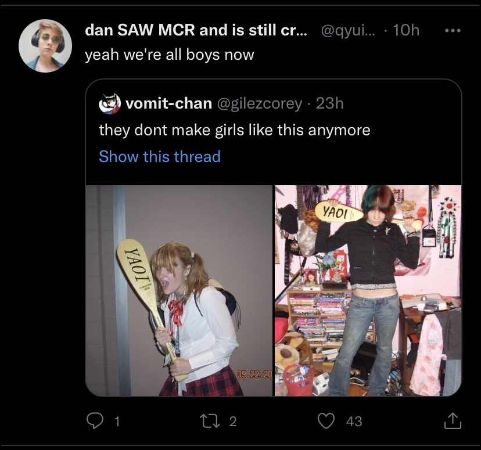Open the three-dot more options menu
The image size is (481, 450).
coord(453,30)
